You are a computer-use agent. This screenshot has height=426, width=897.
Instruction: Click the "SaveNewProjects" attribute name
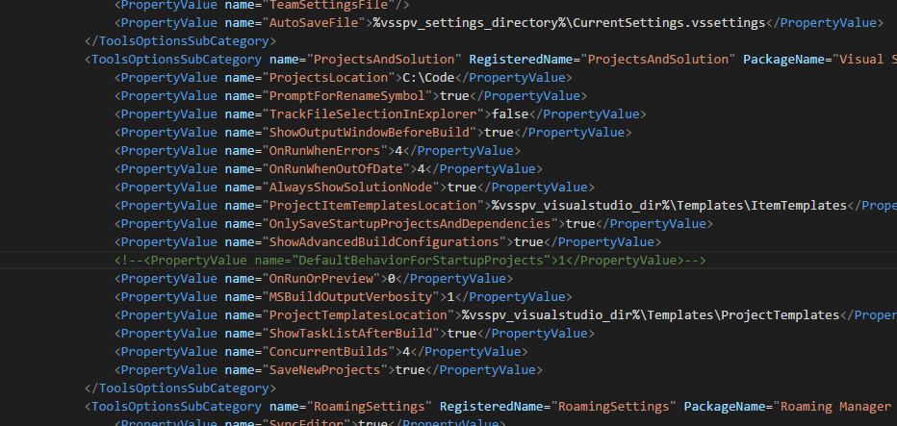pyautogui.click(x=325, y=369)
